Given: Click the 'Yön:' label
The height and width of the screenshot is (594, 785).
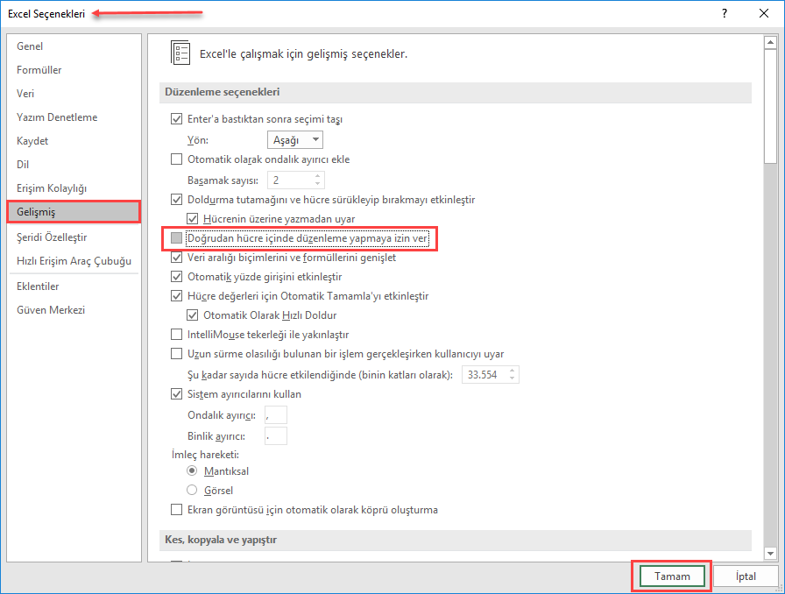Looking at the screenshot, I should [x=198, y=140].
